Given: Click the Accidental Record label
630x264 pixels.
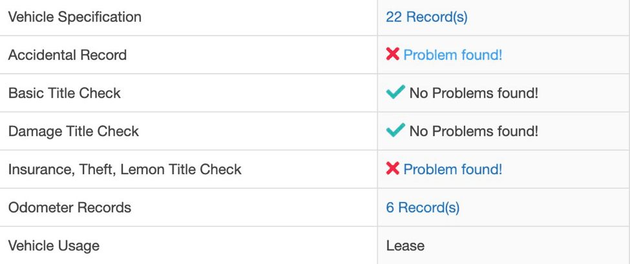Looking at the screenshot, I should pos(67,55).
